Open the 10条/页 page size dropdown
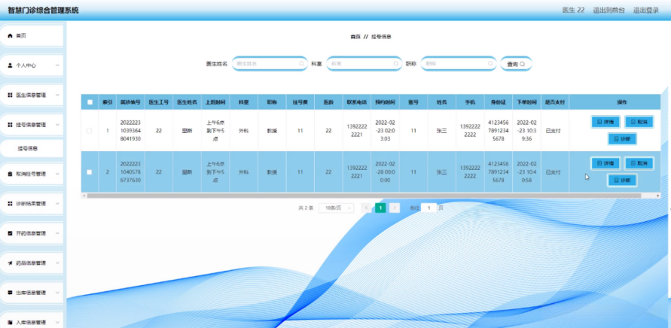The height and width of the screenshot is (328, 671). coord(337,208)
